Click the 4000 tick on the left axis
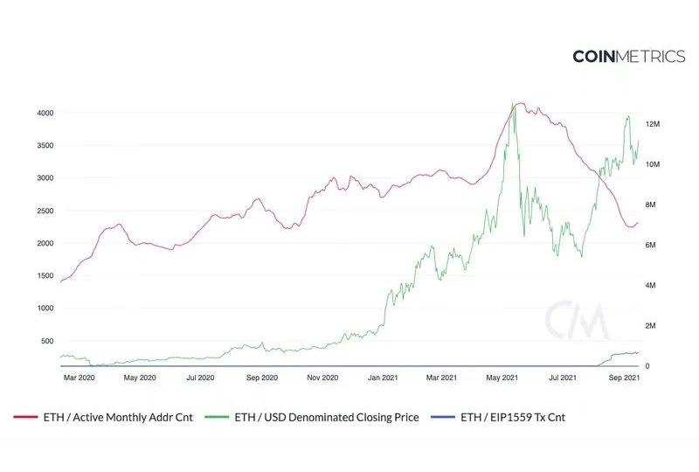This screenshot has height=472, width=699. point(45,113)
